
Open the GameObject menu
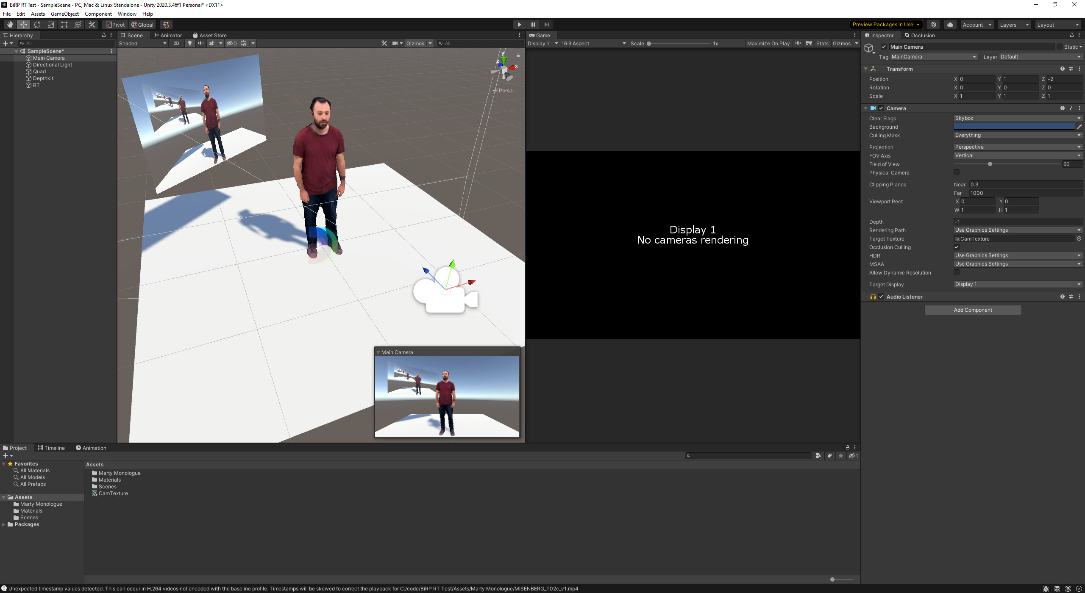(64, 14)
